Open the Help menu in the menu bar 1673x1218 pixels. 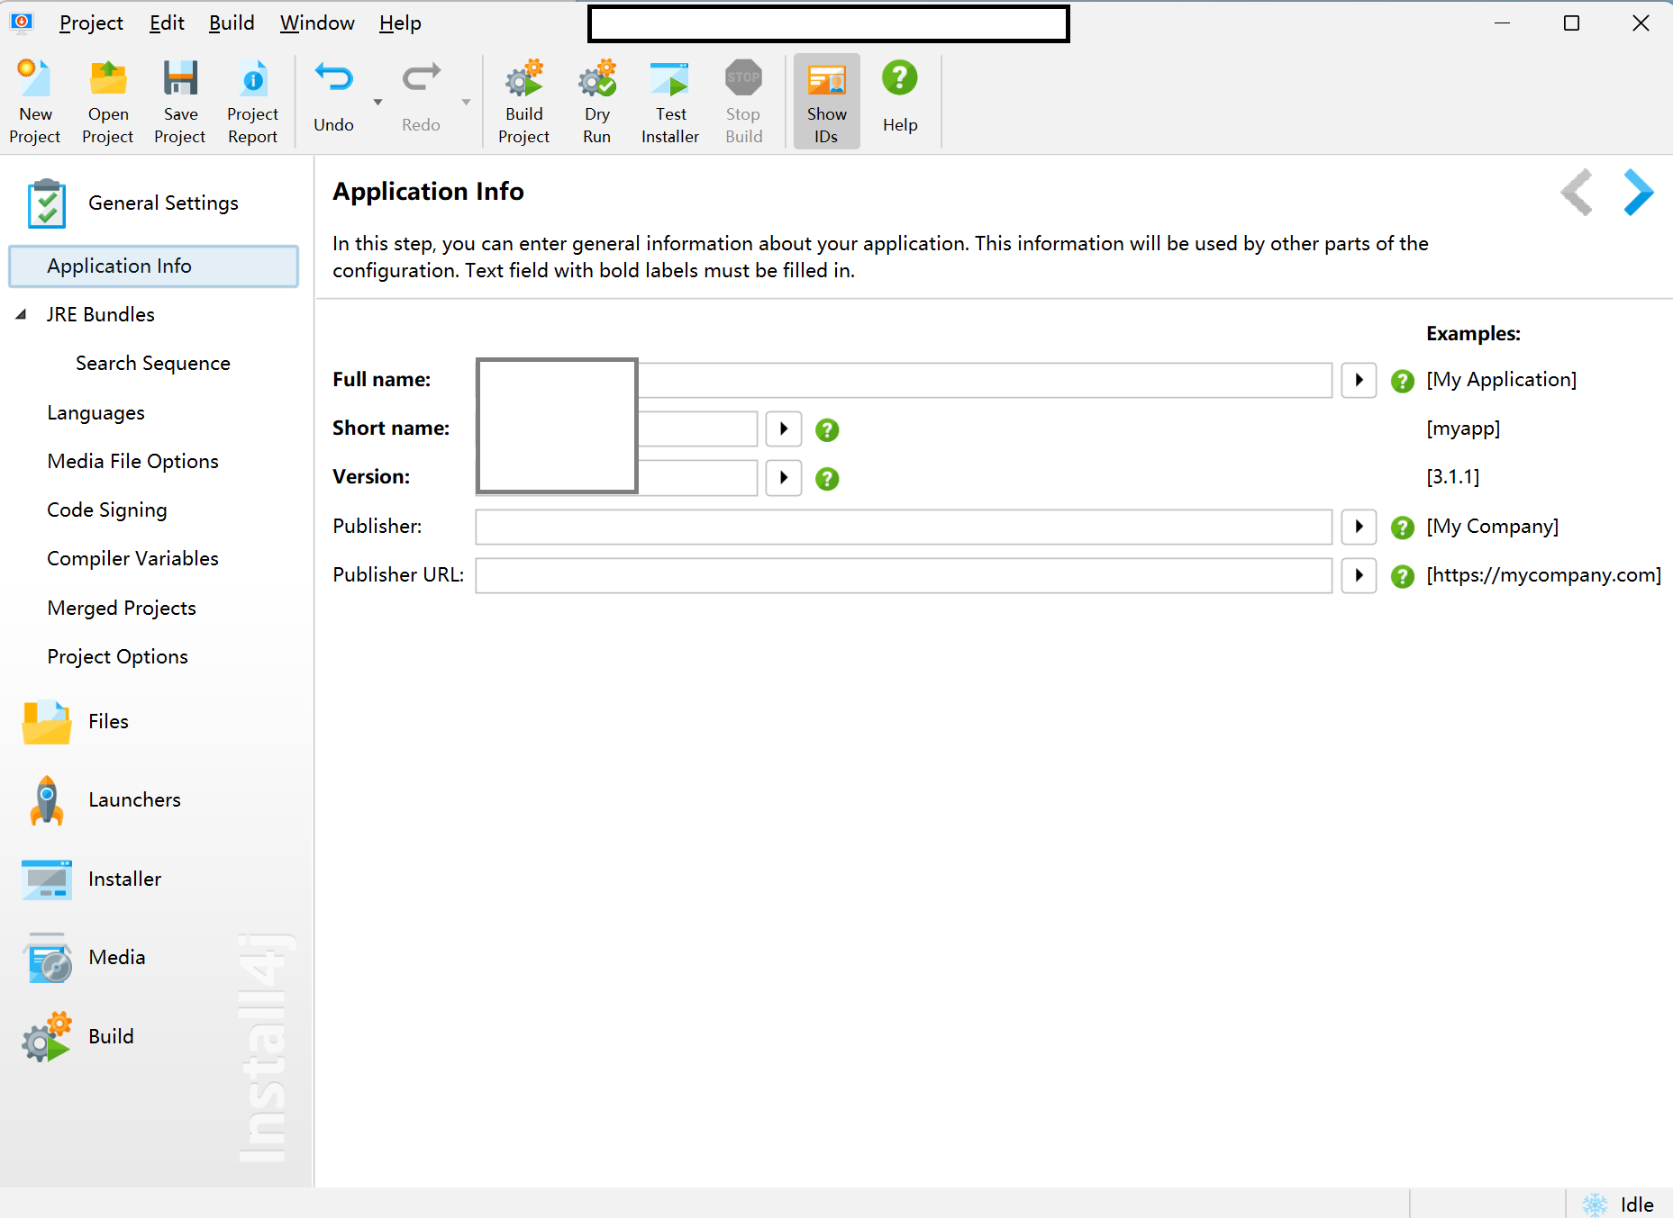[400, 23]
